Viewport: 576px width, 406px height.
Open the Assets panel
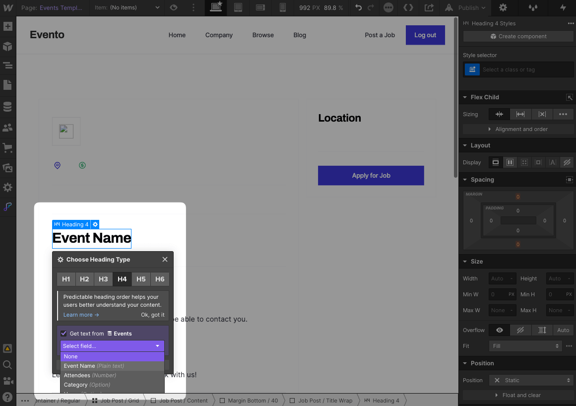point(8,168)
